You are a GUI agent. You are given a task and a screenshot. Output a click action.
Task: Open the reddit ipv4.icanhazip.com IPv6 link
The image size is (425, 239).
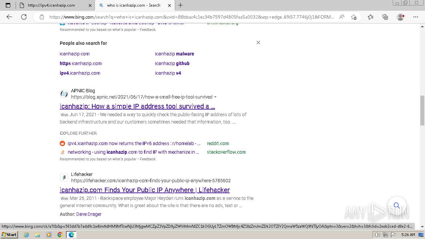pos(134,143)
